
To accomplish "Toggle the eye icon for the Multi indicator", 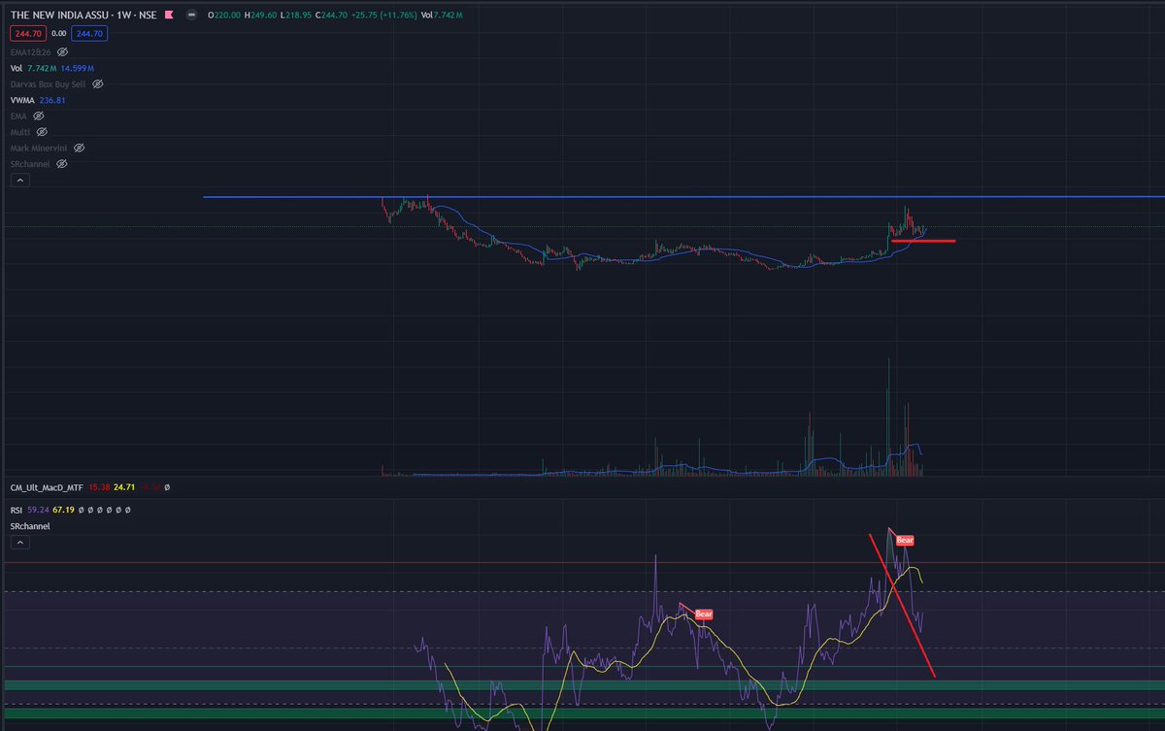I will [42, 131].
